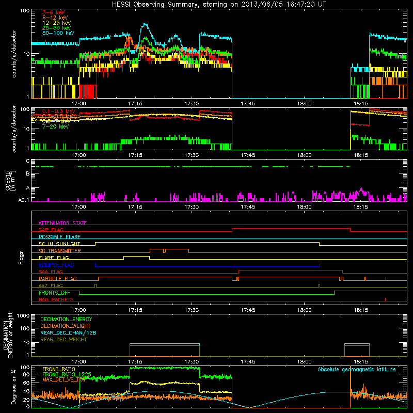Click the yellow 0.8-7 MeV legend label
The height and width of the screenshot is (413, 413).
pos(56,121)
